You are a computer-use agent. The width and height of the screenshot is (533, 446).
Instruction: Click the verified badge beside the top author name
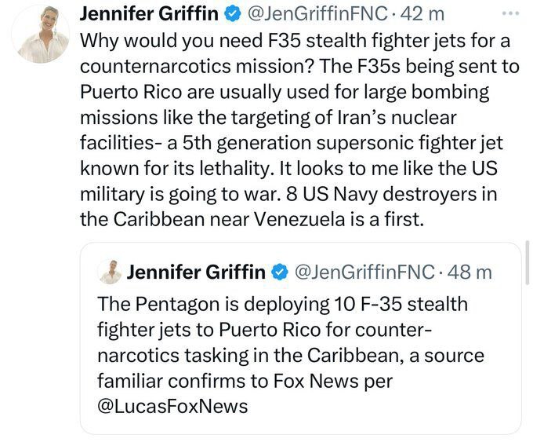pos(233,15)
